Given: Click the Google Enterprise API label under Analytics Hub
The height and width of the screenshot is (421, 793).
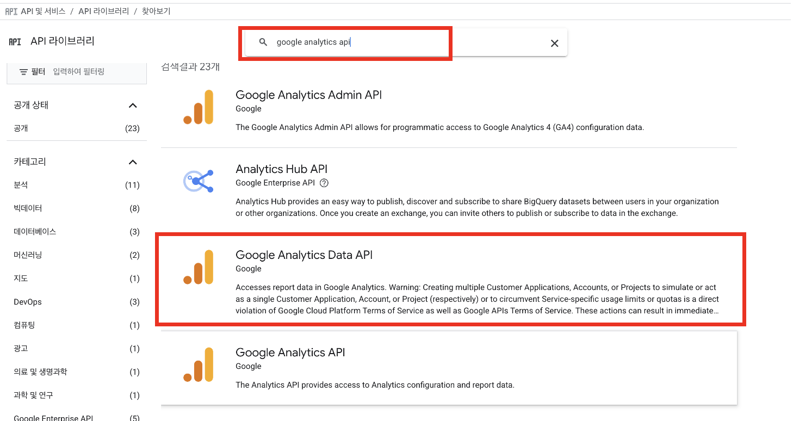Looking at the screenshot, I should tap(275, 183).
